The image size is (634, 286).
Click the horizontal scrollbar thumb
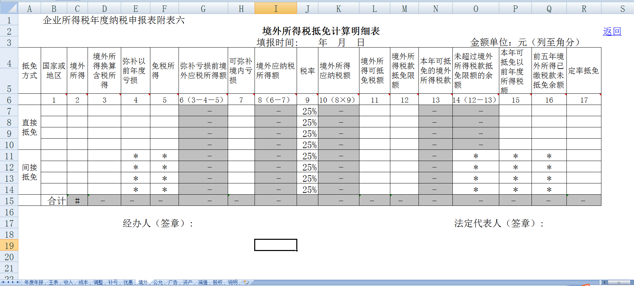619,282
